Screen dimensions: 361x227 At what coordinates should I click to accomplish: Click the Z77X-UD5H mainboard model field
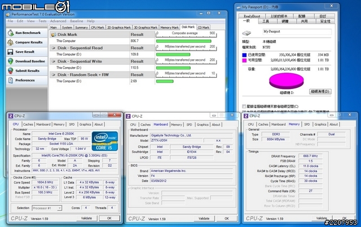pyautogui.click(x=177, y=140)
